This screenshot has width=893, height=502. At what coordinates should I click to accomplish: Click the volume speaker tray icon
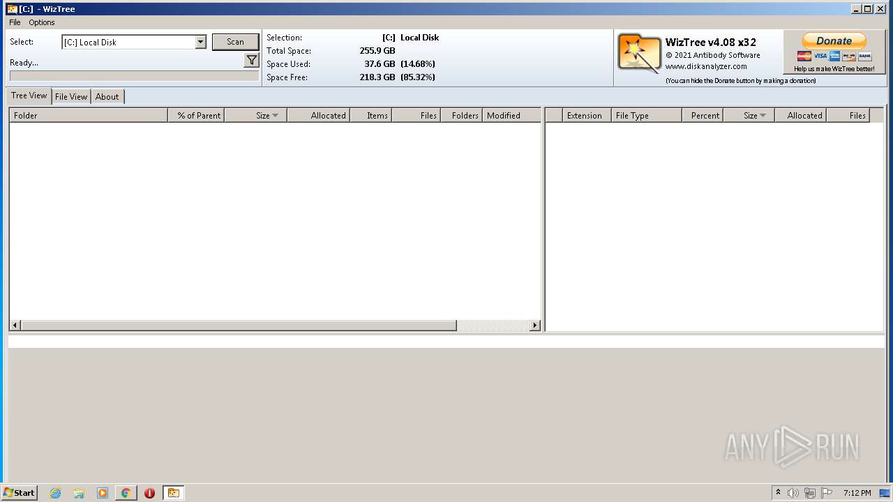793,493
